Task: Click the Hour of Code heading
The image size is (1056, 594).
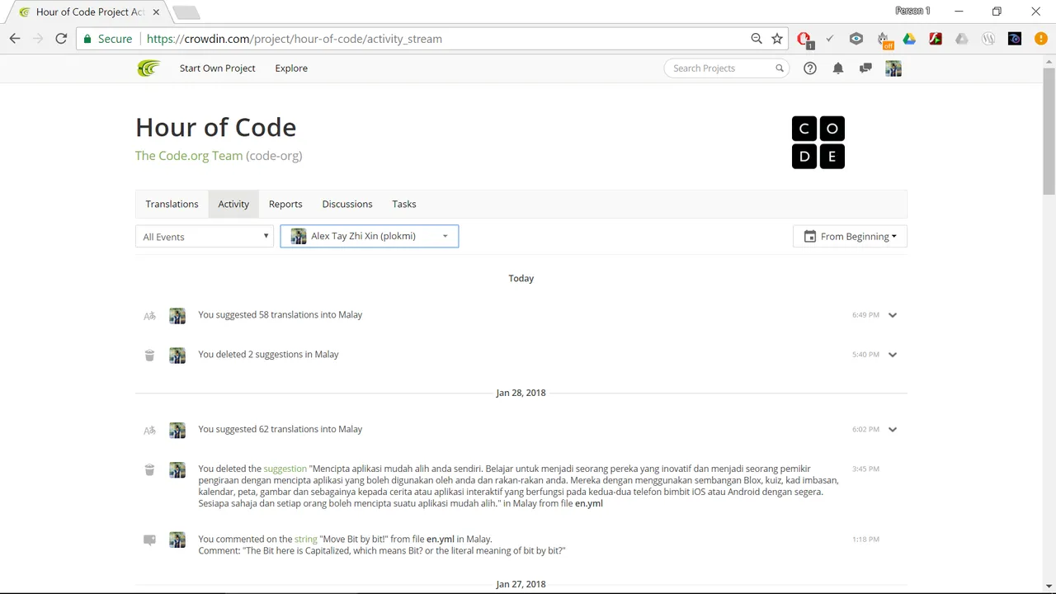Action: click(x=216, y=127)
